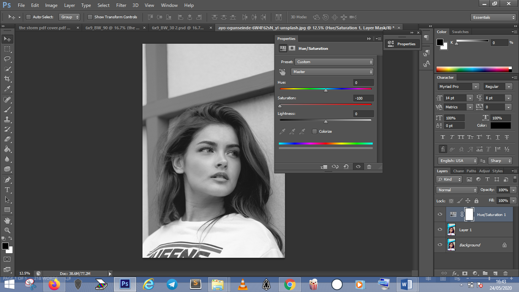
Task: Open the Preset Custom dropdown
Action: coord(334,62)
